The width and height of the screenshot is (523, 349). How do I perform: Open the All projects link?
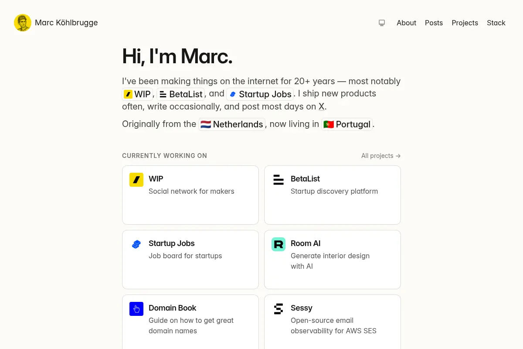(381, 156)
